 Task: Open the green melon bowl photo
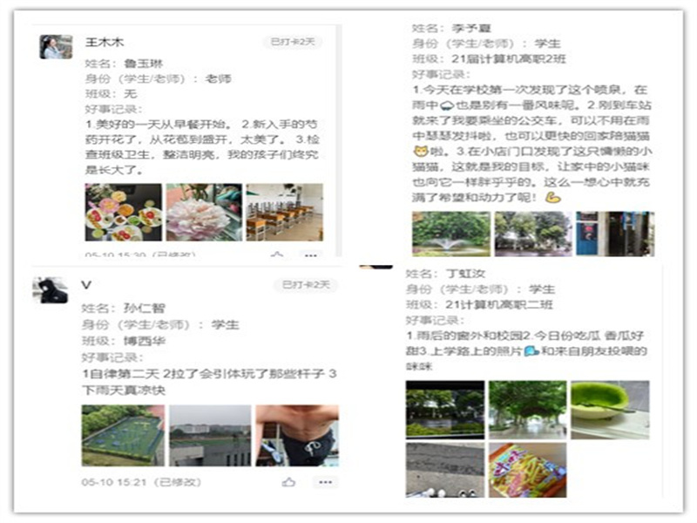point(610,408)
